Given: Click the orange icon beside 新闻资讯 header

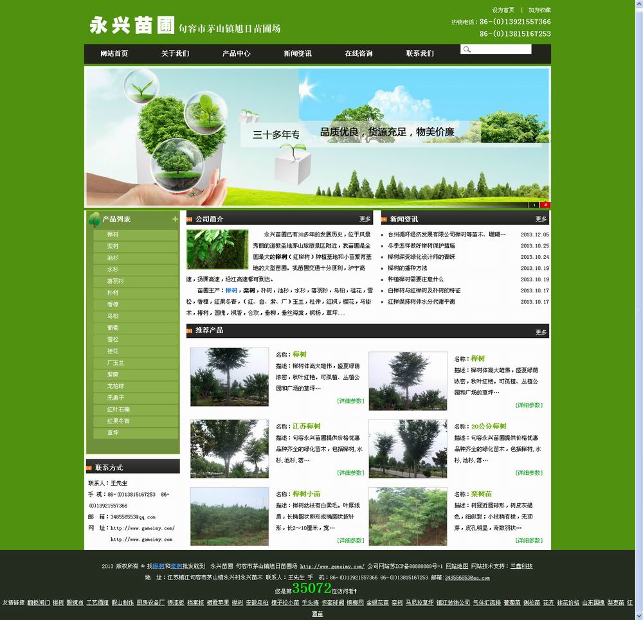Looking at the screenshot, I should (385, 219).
